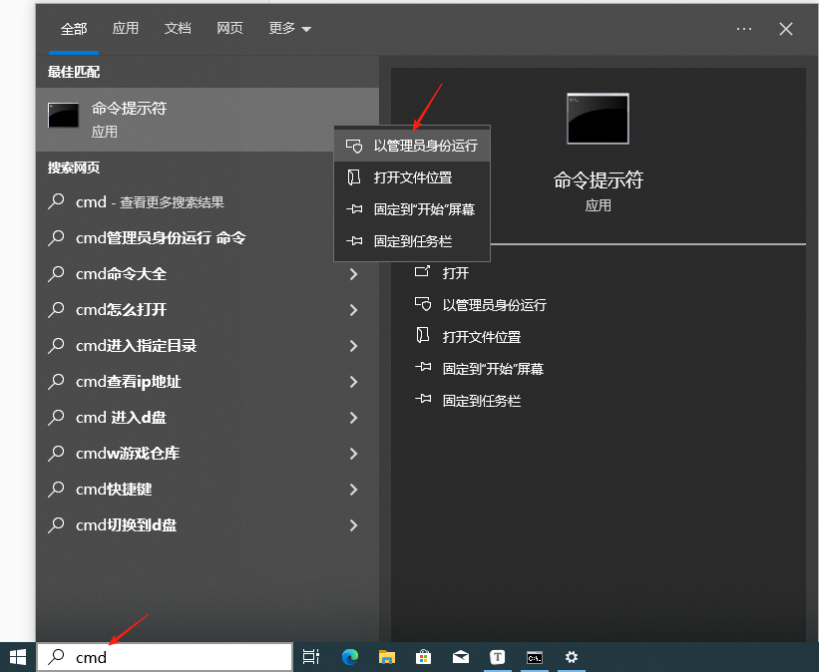Select 以管理员身份运行 in the context menu
This screenshot has width=819, height=672.
[425, 146]
